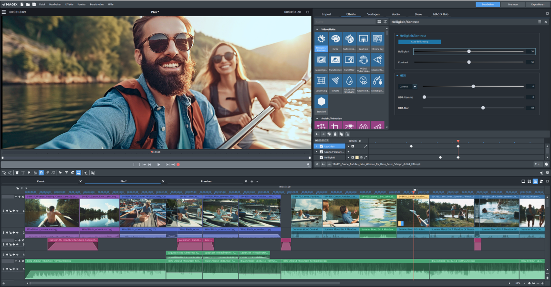Viewport: 551px width, 287px height.
Task: Open the Gaußsche Unschärfe effect
Action: click(x=349, y=81)
